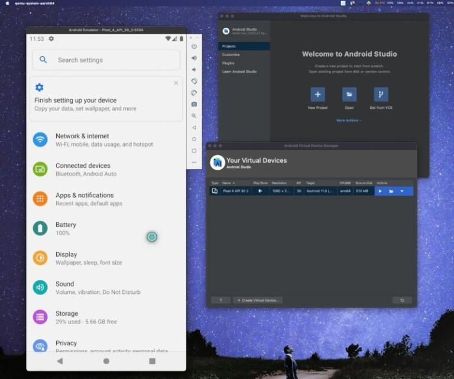
Task: Open the AVD folder icon in Actions
Action: click(x=391, y=191)
